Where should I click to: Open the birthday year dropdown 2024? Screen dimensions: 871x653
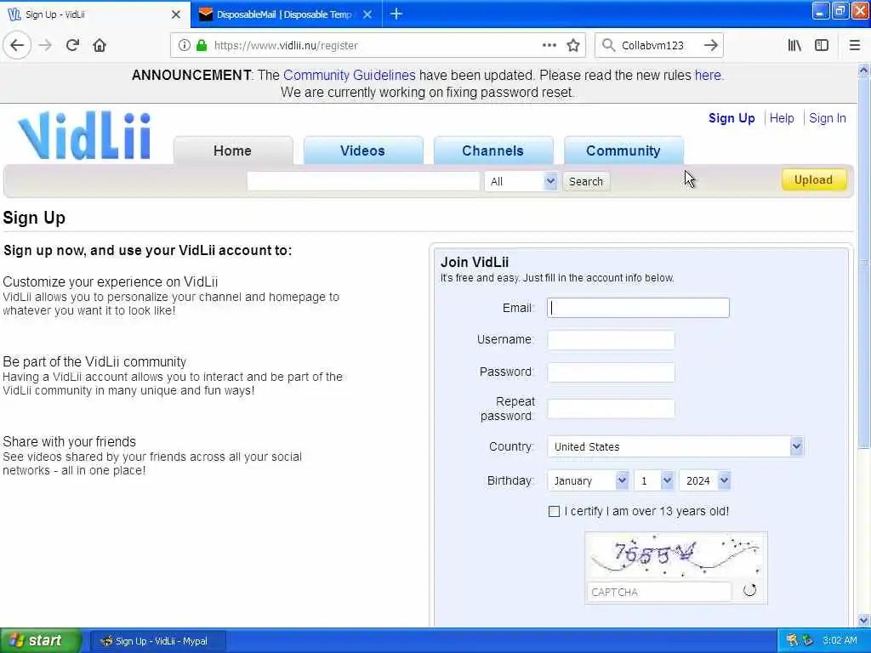705,481
